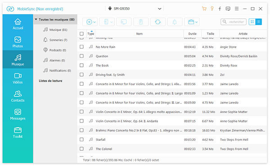The image size is (270, 166).
Task: Go to the Photos section
Action: [18, 42]
